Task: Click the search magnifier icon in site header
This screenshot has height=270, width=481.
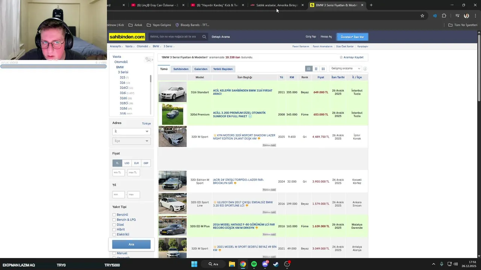Action: pyautogui.click(x=204, y=37)
